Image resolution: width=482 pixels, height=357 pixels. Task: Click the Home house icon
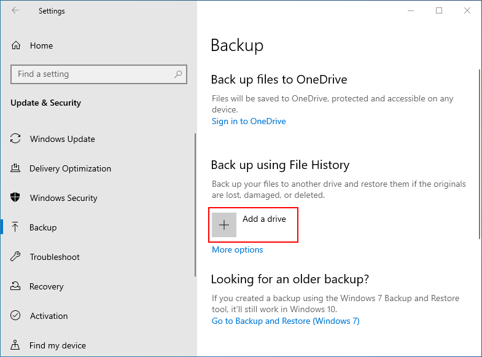pyautogui.click(x=16, y=45)
